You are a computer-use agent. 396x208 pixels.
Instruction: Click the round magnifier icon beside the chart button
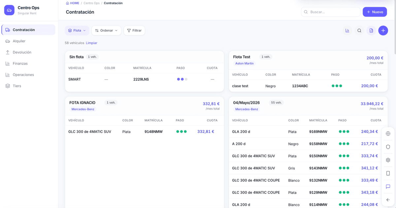[359, 31]
